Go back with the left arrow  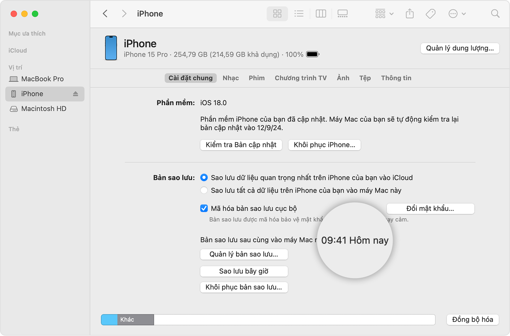pyautogui.click(x=105, y=14)
